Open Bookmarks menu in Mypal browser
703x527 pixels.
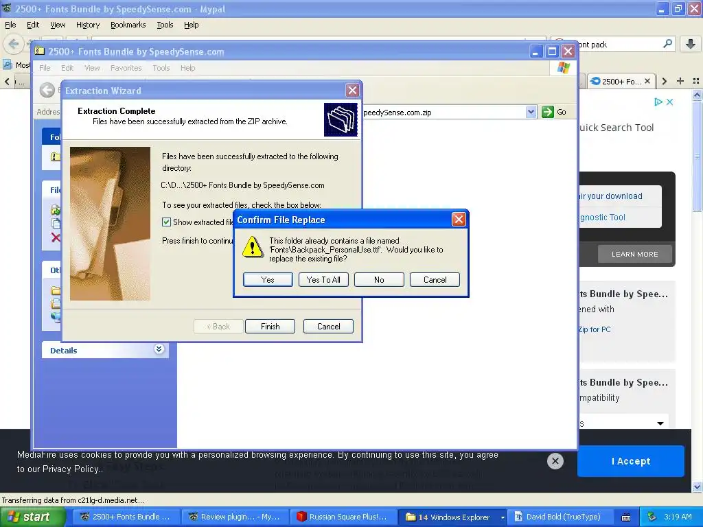click(x=128, y=25)
